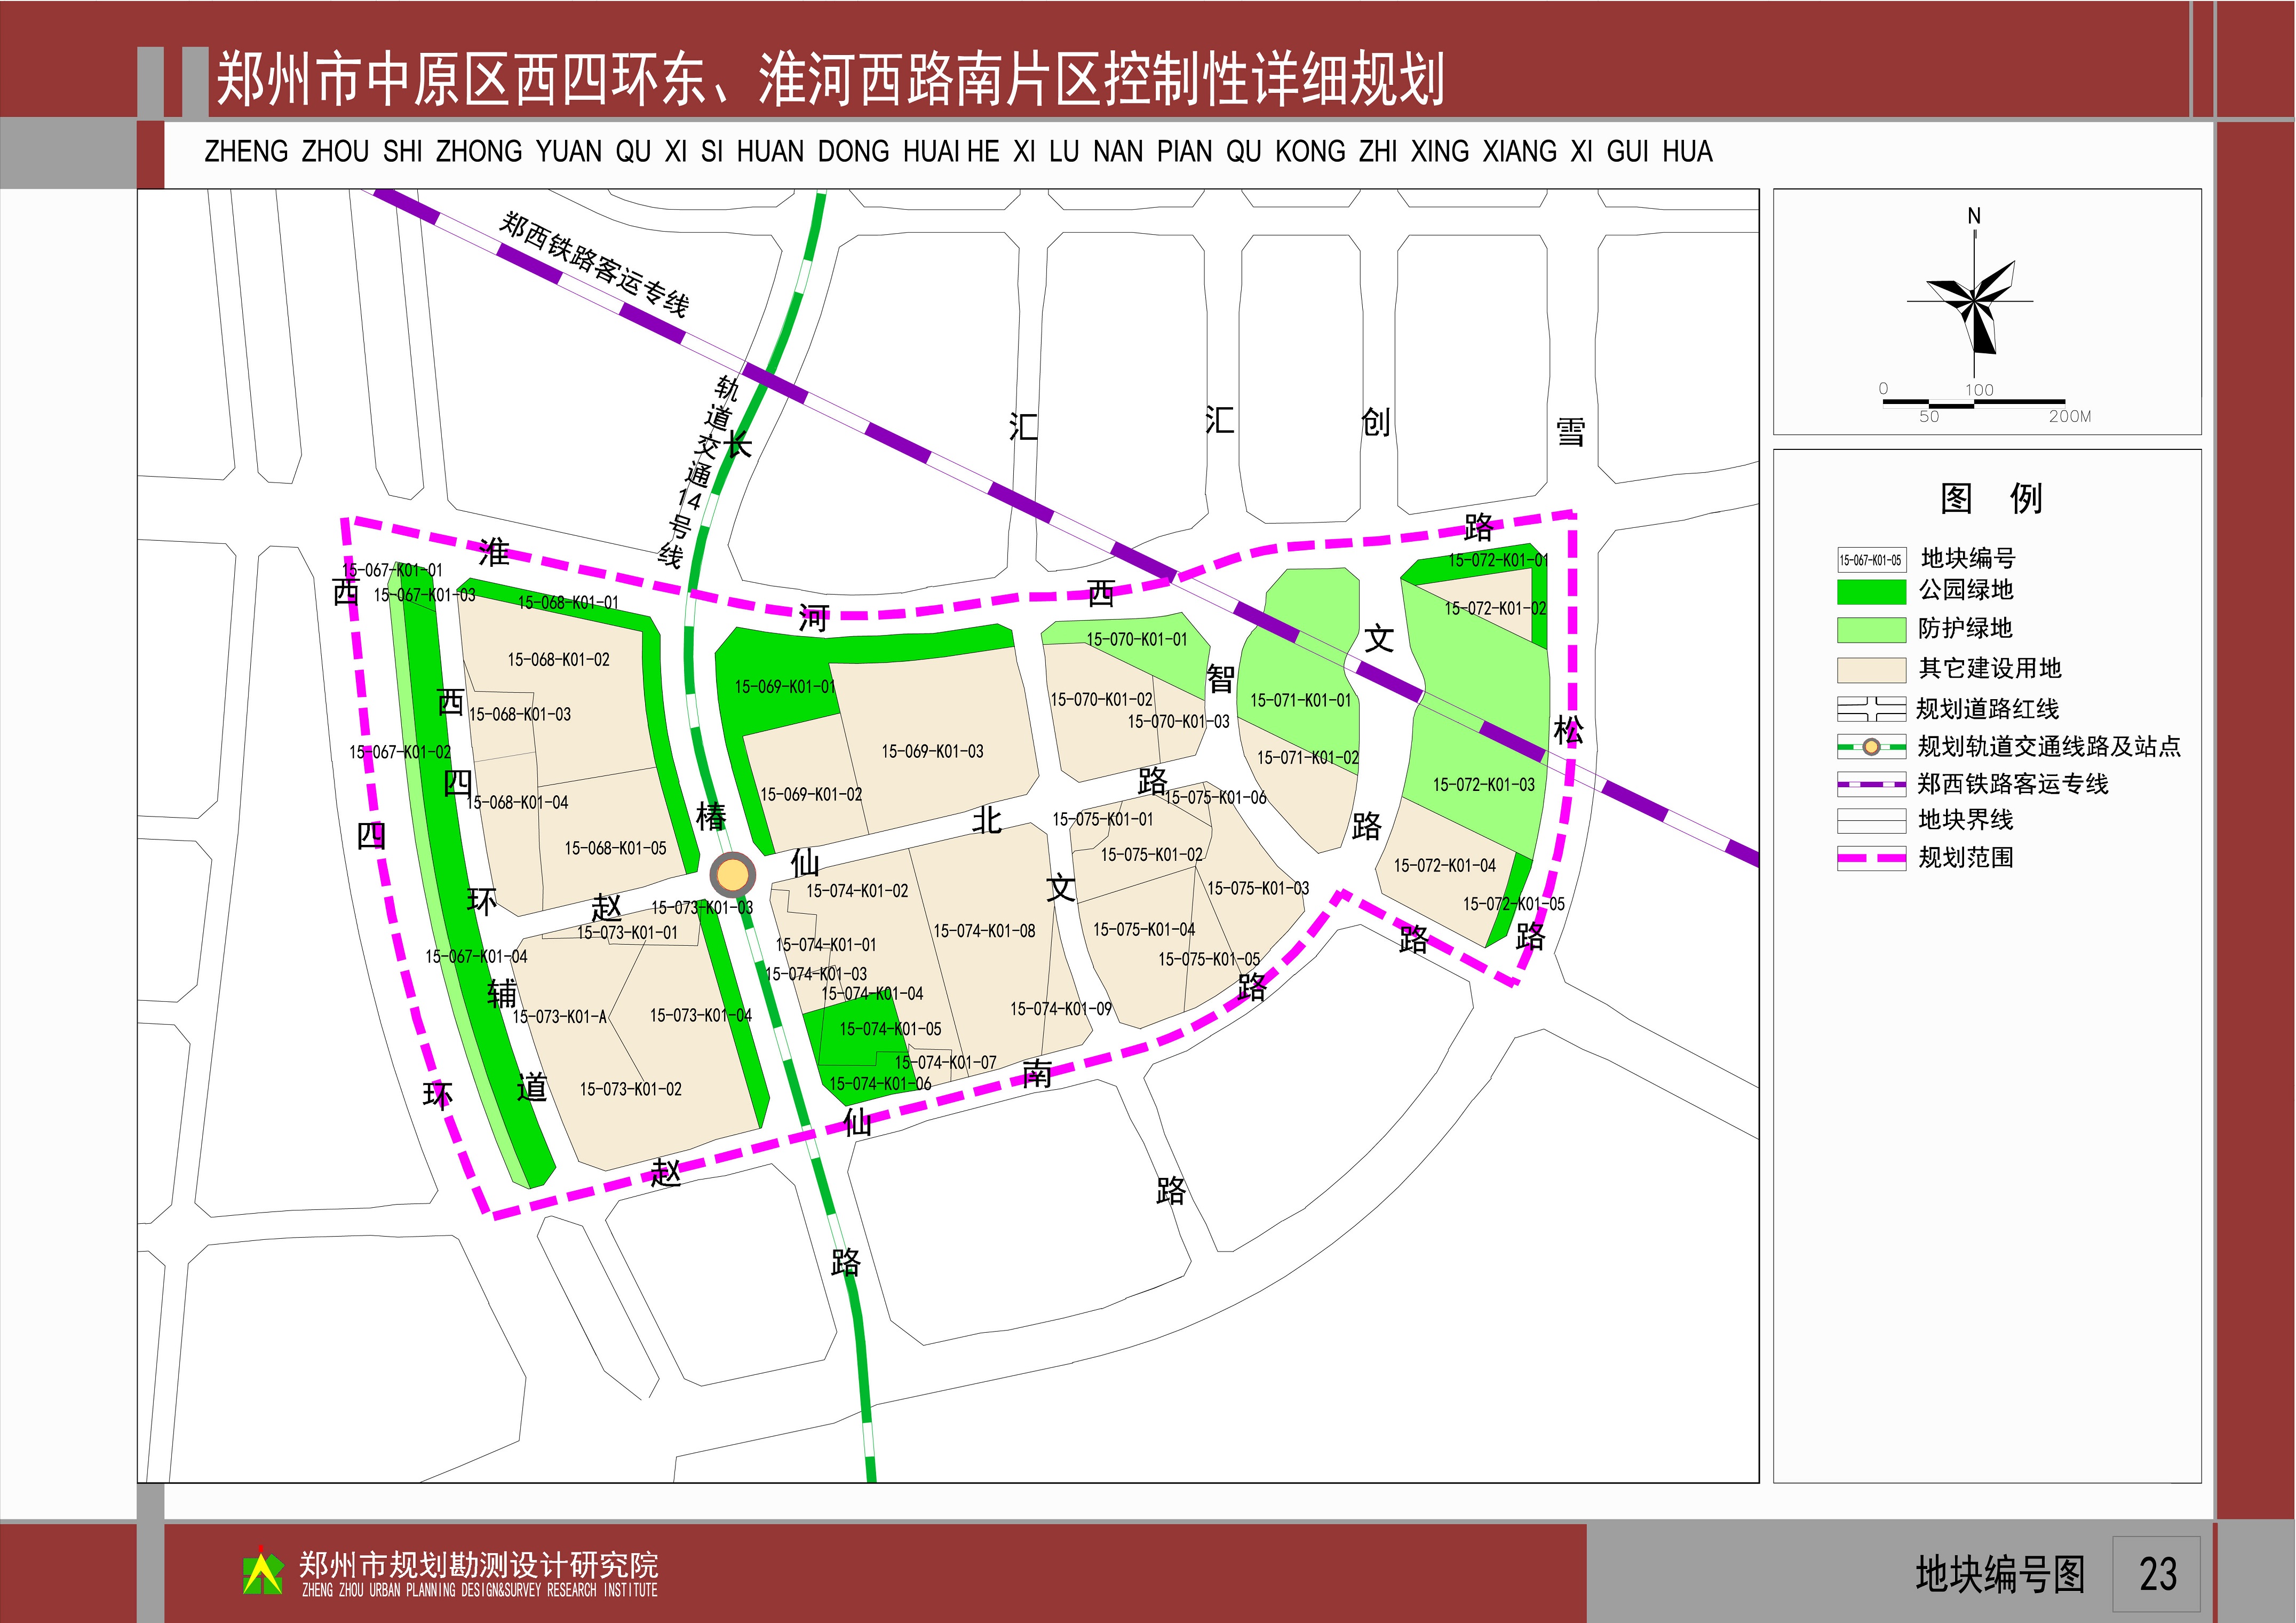Click parcel label 15-069-K01-01
This screenshot has width=2296, height=1623.
785,687
